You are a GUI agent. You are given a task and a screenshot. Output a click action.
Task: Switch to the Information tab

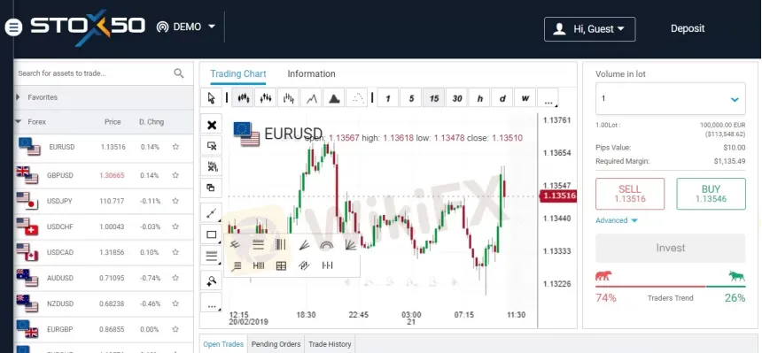pyautogui.click(x=311, y=73)
